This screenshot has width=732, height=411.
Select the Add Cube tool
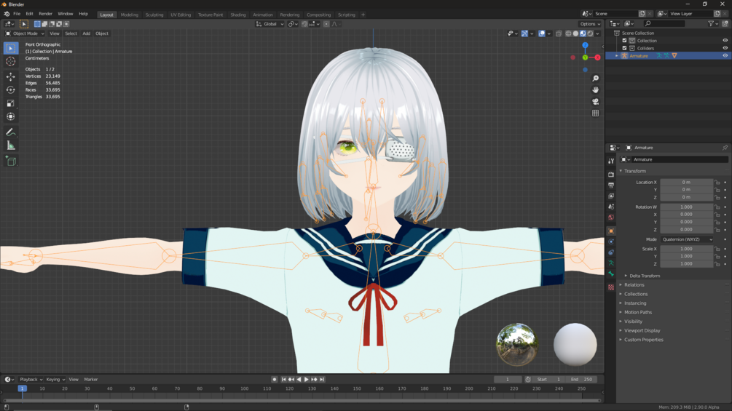point(11,161)
